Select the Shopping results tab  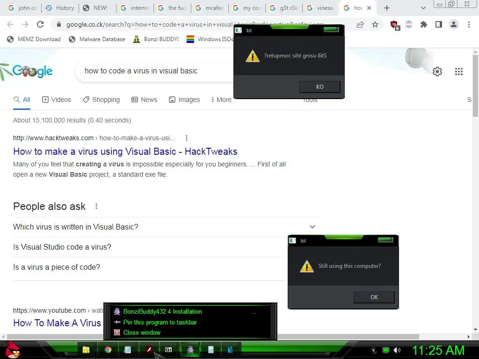tap(102, 100)
